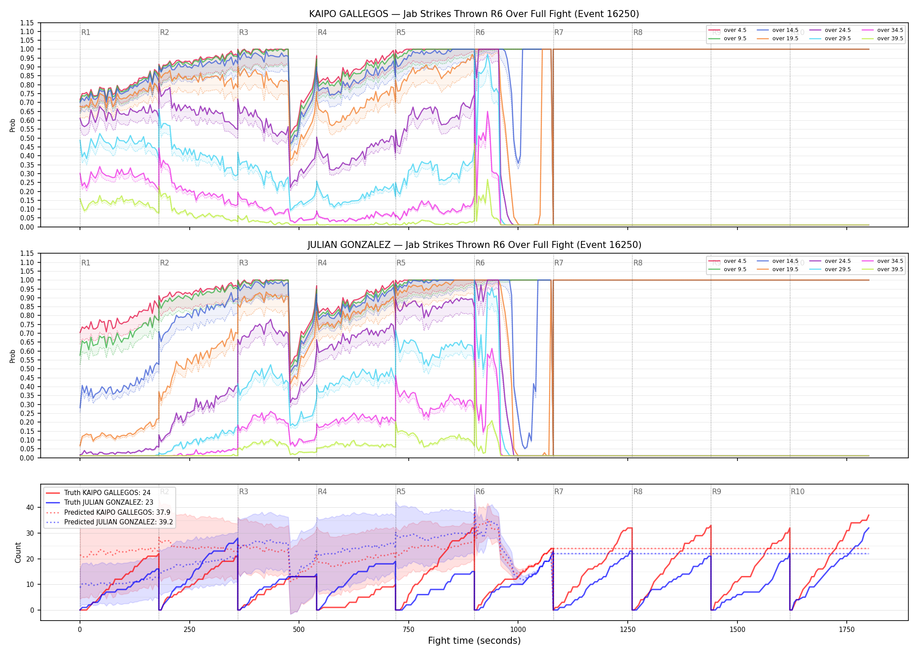Click the 'Fight time (seconds)' axis label

click(x=474, y=641)
